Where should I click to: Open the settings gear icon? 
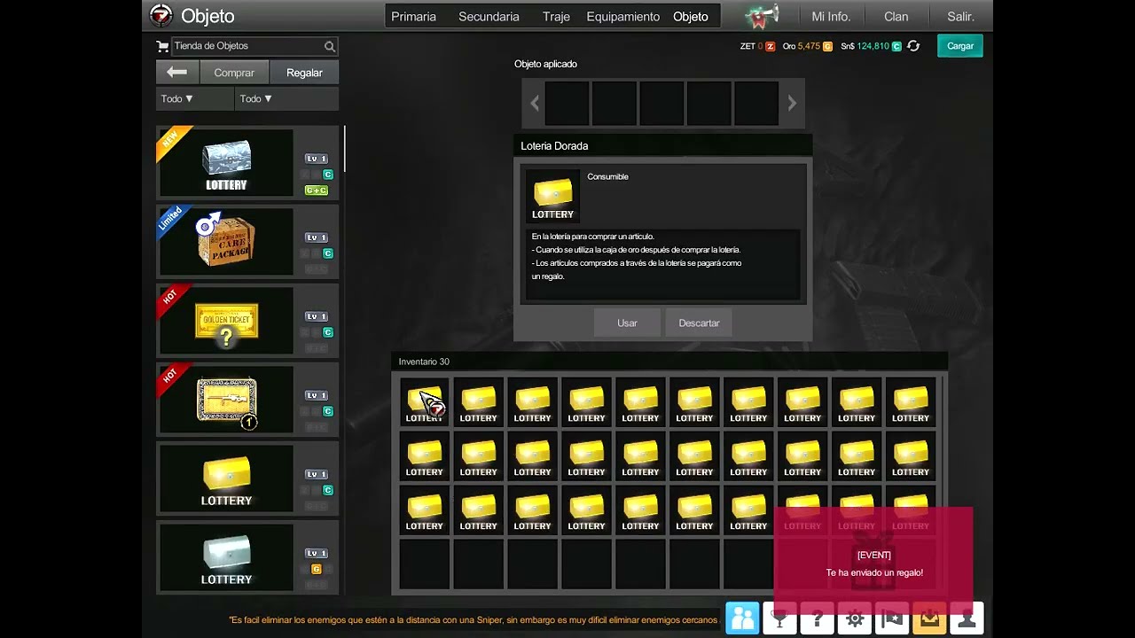click(855, 618)
